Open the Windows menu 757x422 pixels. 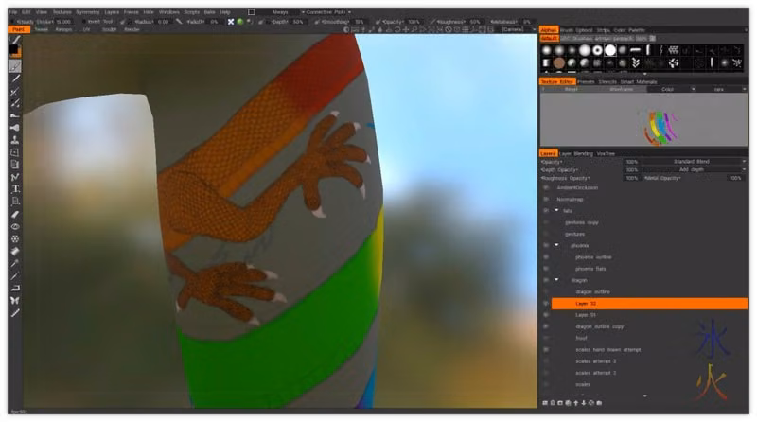point(169,12)
